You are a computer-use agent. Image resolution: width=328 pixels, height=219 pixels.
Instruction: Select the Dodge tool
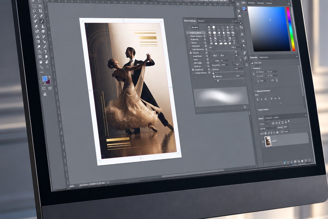pyautogui.click(x=39, y=47)
